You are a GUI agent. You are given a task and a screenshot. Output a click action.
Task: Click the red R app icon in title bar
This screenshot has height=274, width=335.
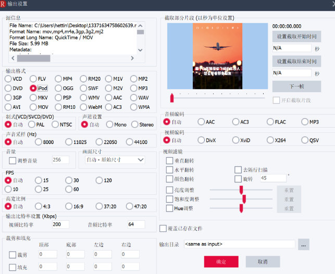3,4
